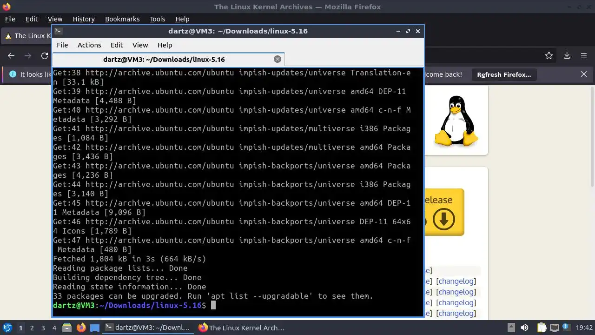Open Firefox's File menu
The image size is (595, 335).
[x=10, y=19]
